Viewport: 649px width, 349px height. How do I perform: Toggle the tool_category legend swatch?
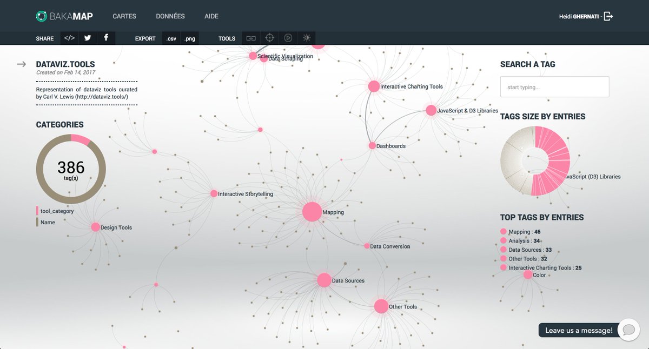(37, 211)
